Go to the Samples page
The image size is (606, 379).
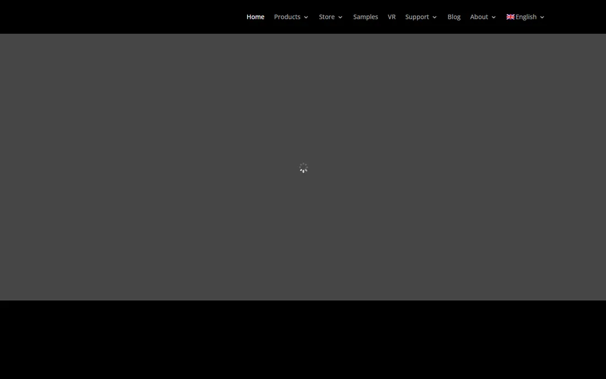click(x=365, y=17)
